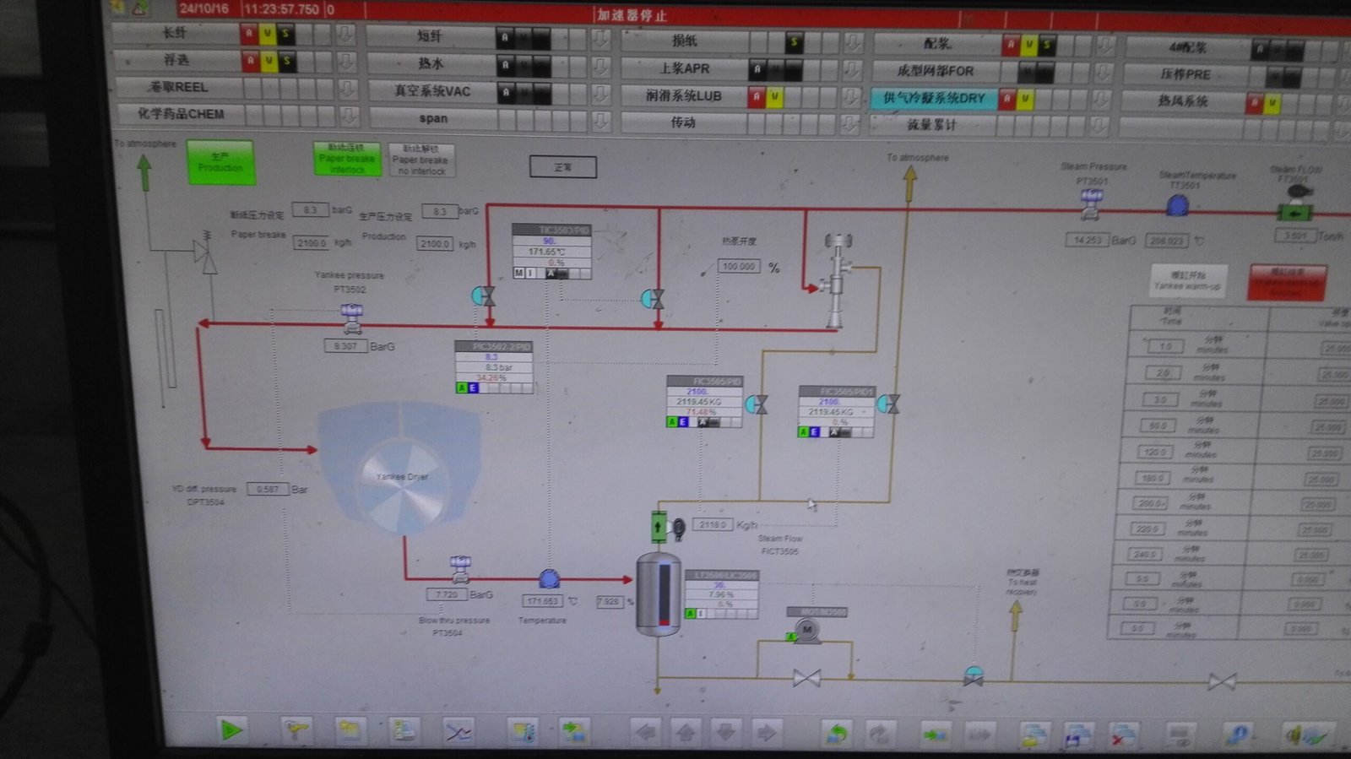This screenshot has height=759, width=1351.
Task: Click the steam temperature TT3501 sensor icon
Action: [x=1177, y=205]
